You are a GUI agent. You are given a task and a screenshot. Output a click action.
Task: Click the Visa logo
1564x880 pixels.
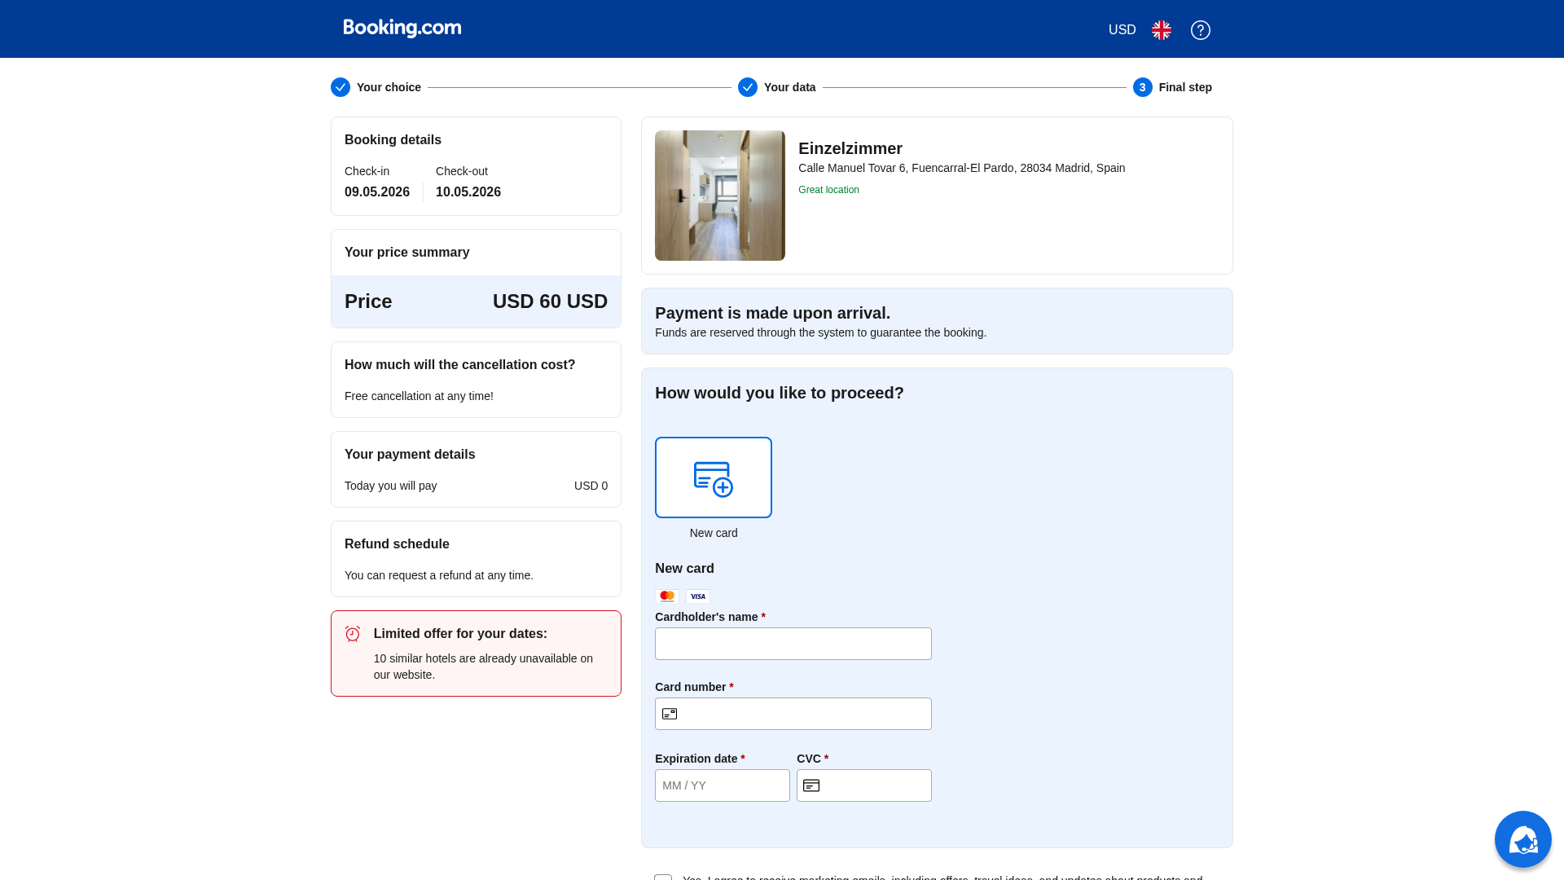tap(697, 596)
